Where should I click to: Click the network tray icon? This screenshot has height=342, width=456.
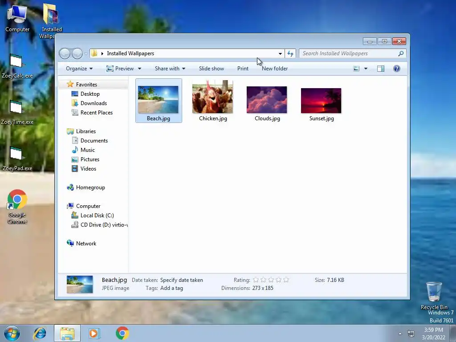click(411, 334)
